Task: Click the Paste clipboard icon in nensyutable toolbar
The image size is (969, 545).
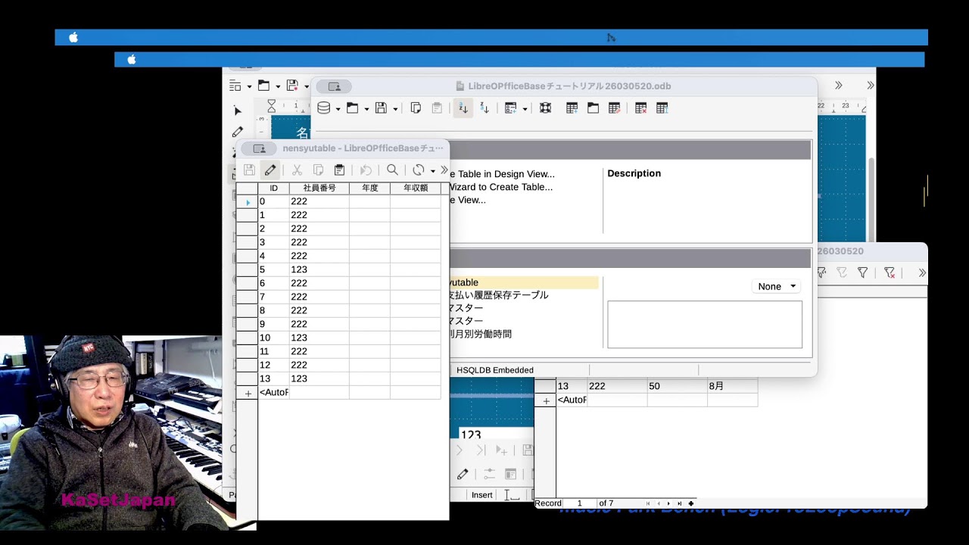Action: pos(339,170)
